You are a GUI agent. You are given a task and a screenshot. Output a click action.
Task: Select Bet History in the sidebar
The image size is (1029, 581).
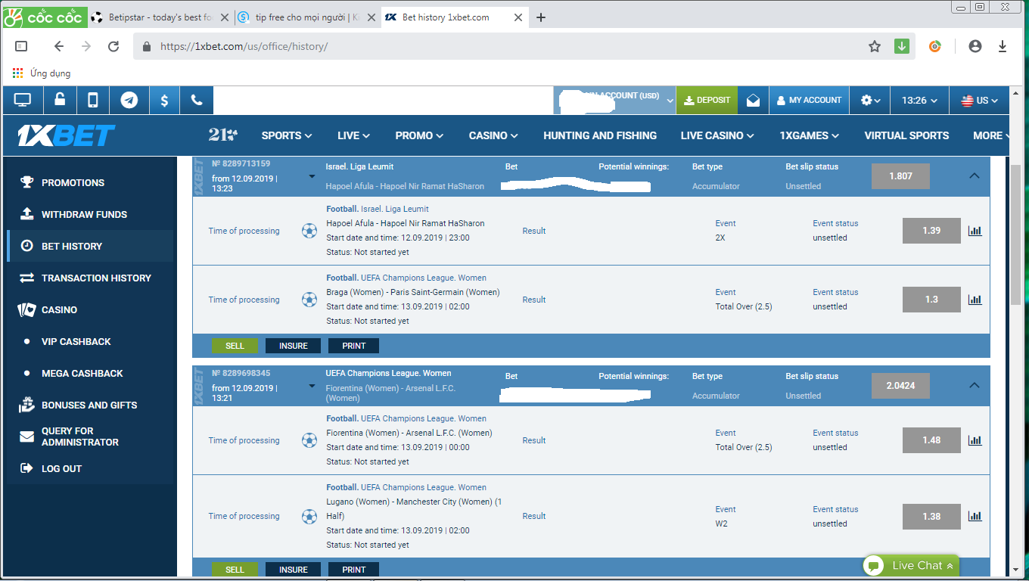click(x=89, y=246)
